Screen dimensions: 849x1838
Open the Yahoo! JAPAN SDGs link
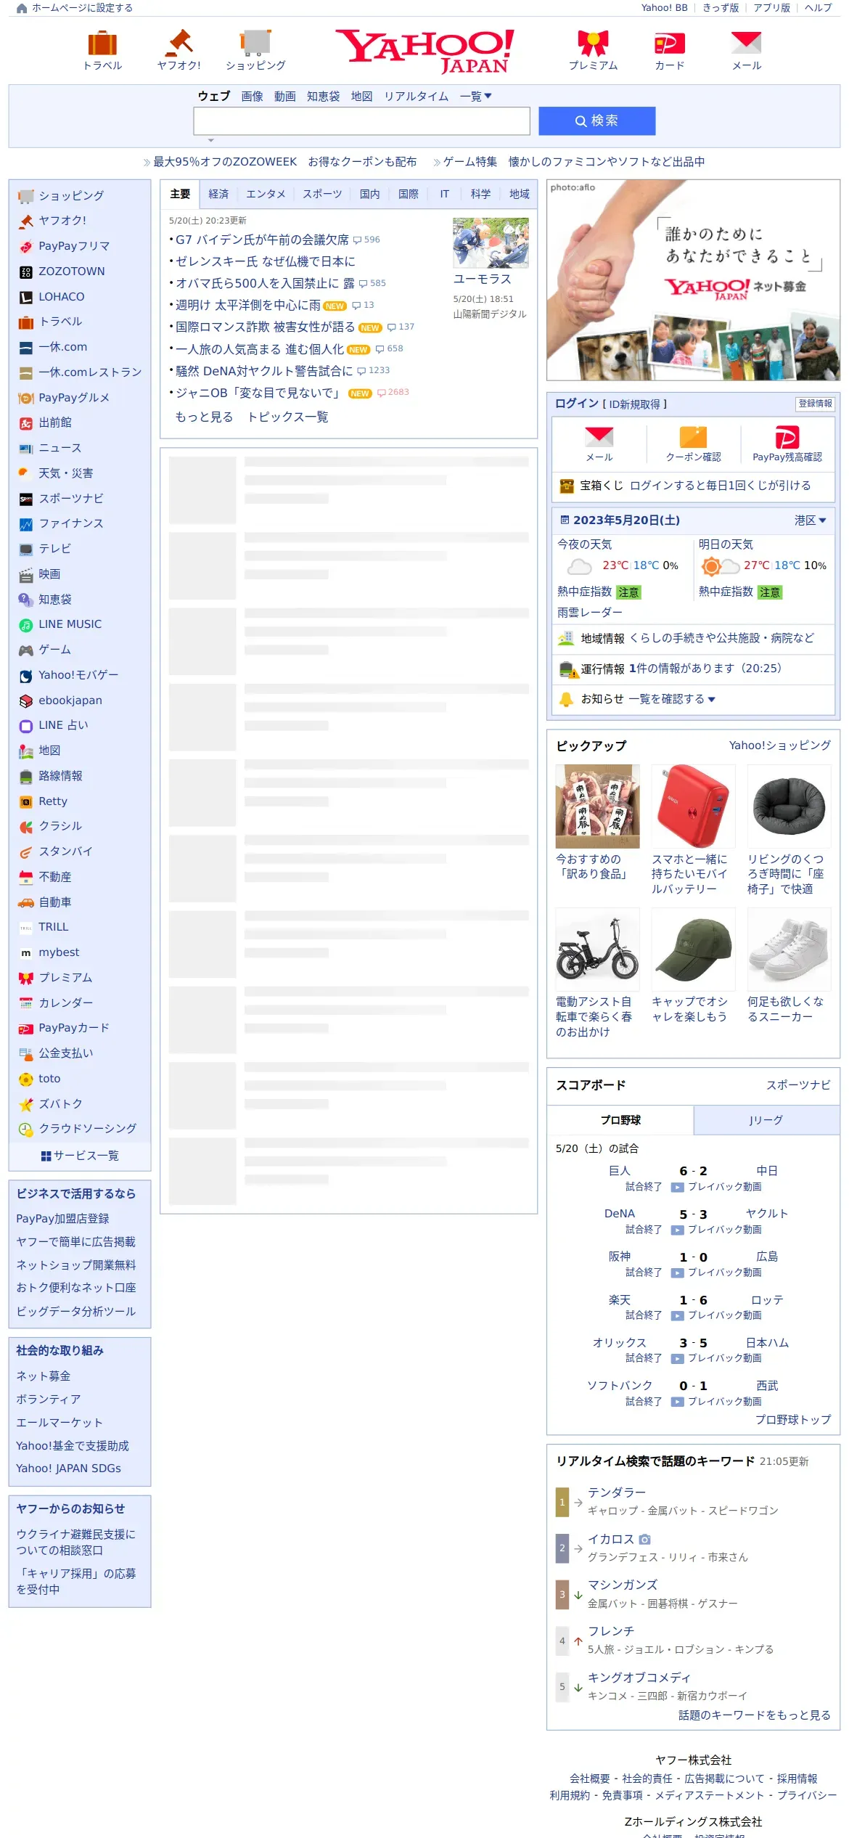68,1468
